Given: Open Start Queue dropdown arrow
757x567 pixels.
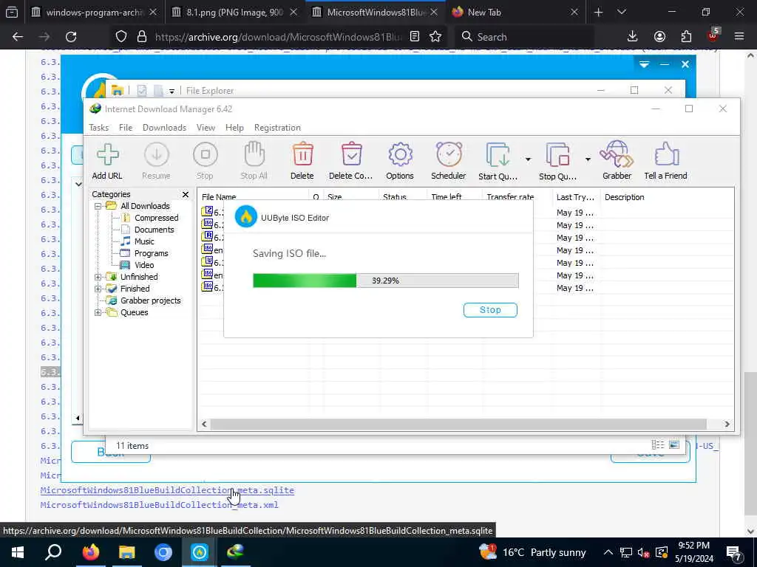Looking at the screenshot, I should 528,159.
